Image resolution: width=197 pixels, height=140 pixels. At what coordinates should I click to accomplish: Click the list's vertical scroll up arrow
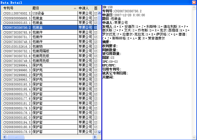point(99,13)
